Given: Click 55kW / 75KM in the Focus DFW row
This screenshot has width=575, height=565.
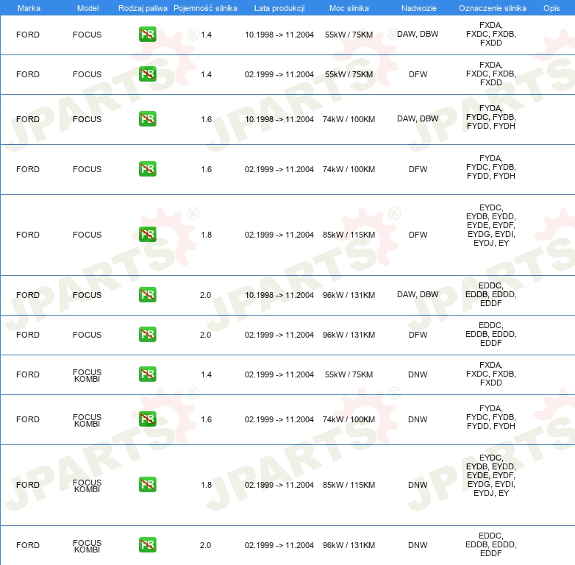Looking at the screenshot, I should tap(349, 74).
